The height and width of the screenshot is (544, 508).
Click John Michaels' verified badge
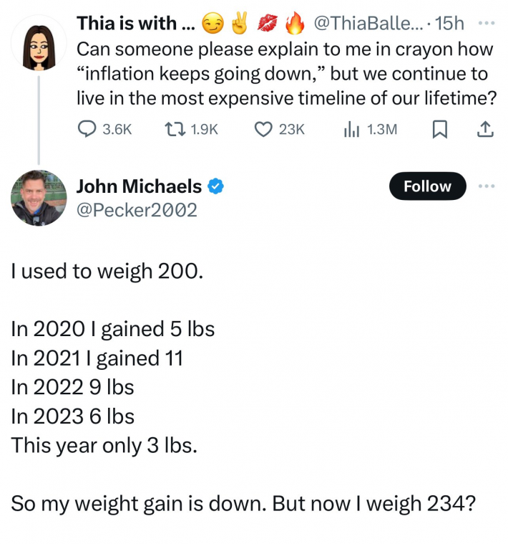click(x=216, y=187)
